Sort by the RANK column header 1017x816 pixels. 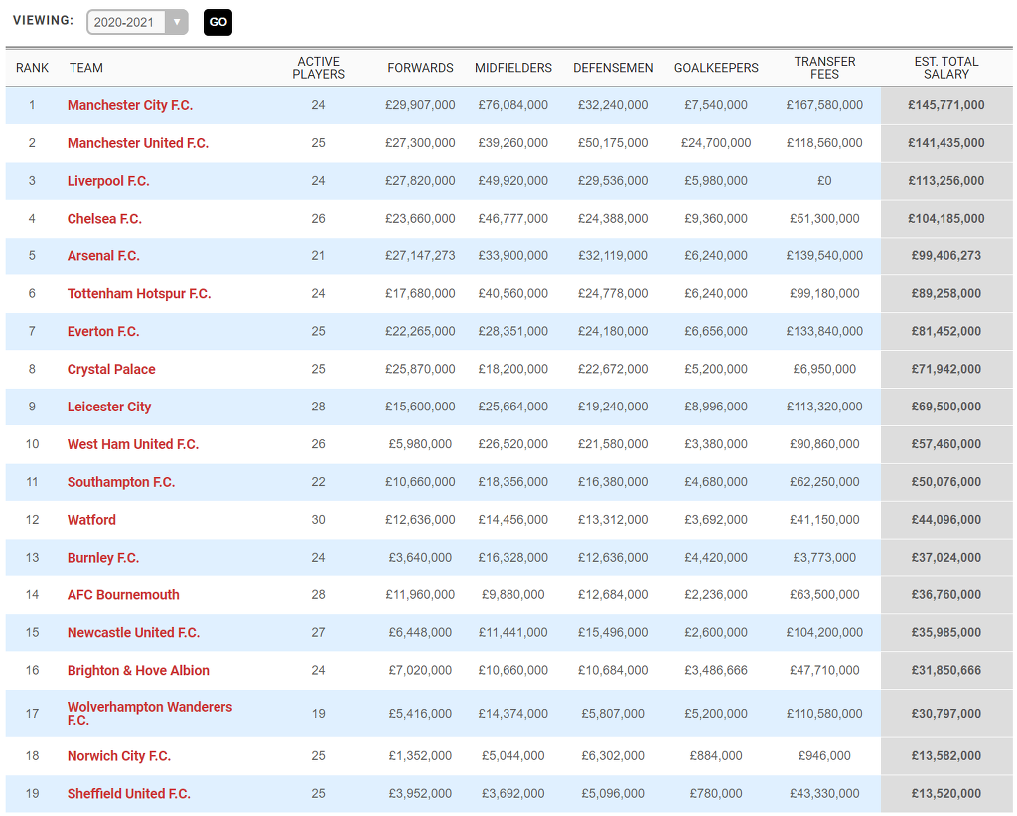(x=33, y=68)
